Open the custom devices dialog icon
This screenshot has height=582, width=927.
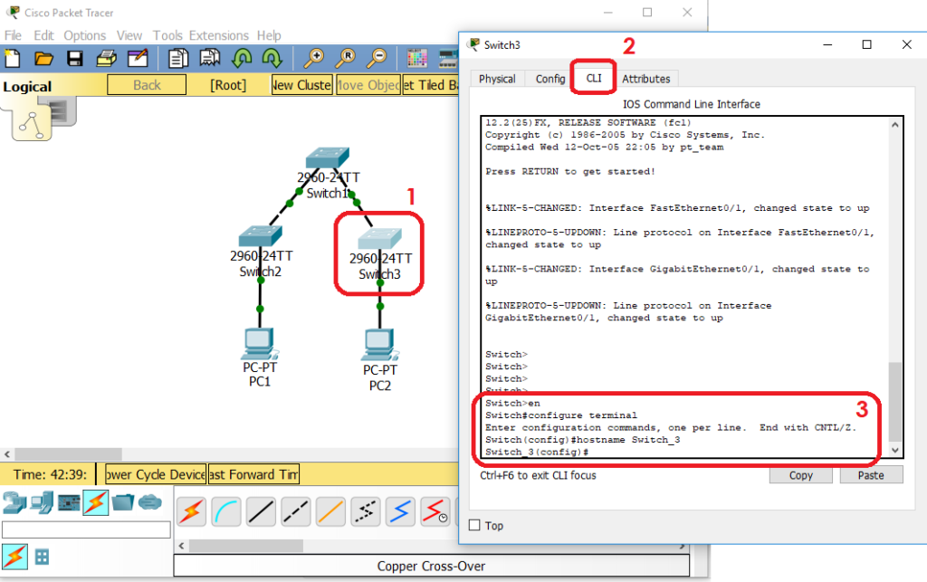pyautogui.click(x=448, y=58)
